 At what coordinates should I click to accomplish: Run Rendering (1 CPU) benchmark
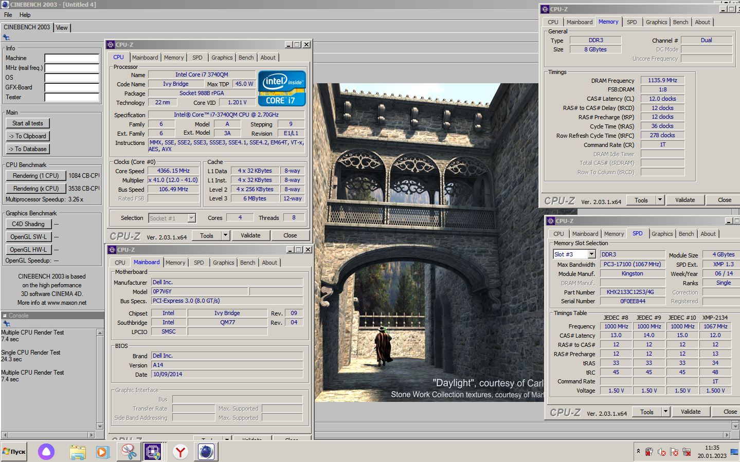click(x=36, y=176)
